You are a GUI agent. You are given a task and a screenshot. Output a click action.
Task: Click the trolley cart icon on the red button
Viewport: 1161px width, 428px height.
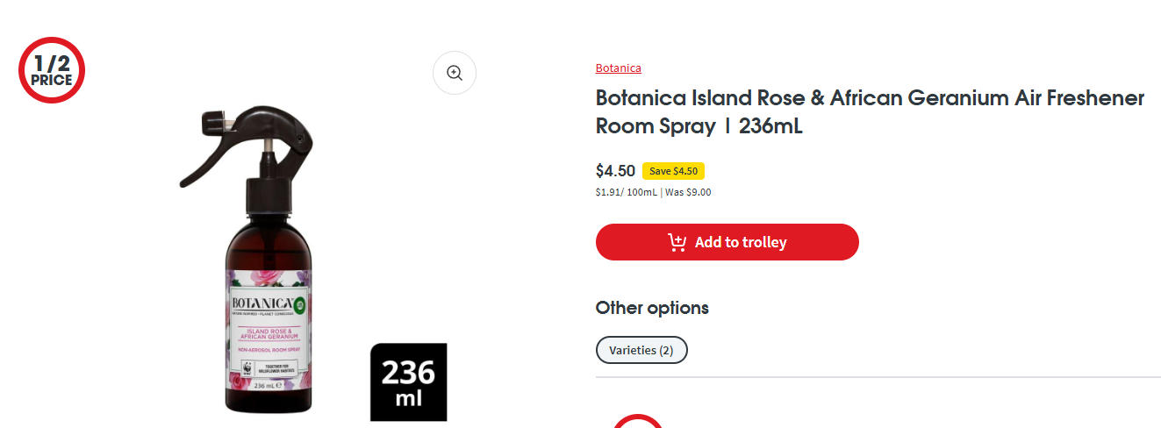pyautogui.click(x=677, y=242)
